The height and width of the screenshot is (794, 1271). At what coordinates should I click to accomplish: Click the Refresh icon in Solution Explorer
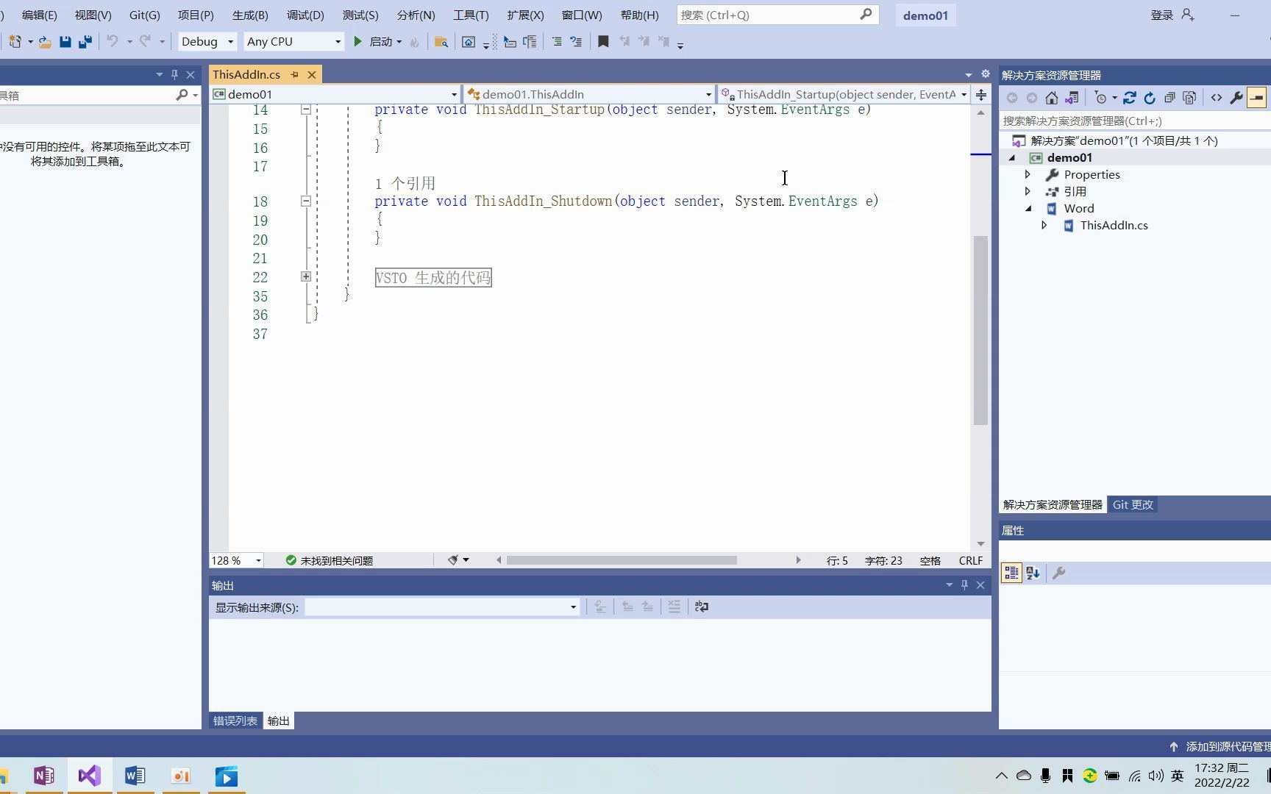click(x=1150, y=97)
